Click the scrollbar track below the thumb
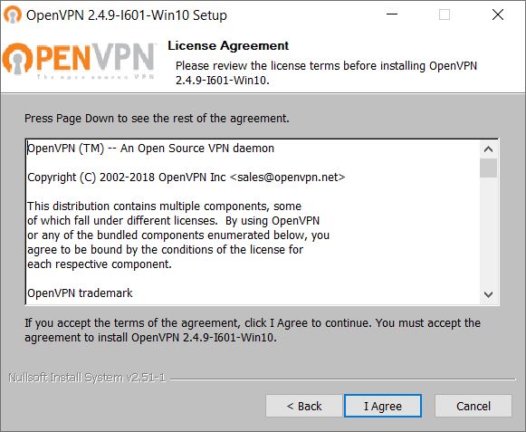The image size is (526, 432). click(489, 232)
